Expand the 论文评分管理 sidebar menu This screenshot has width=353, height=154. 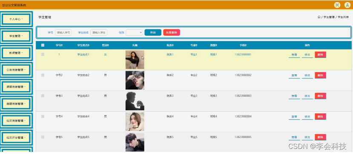tap(16, 137)
